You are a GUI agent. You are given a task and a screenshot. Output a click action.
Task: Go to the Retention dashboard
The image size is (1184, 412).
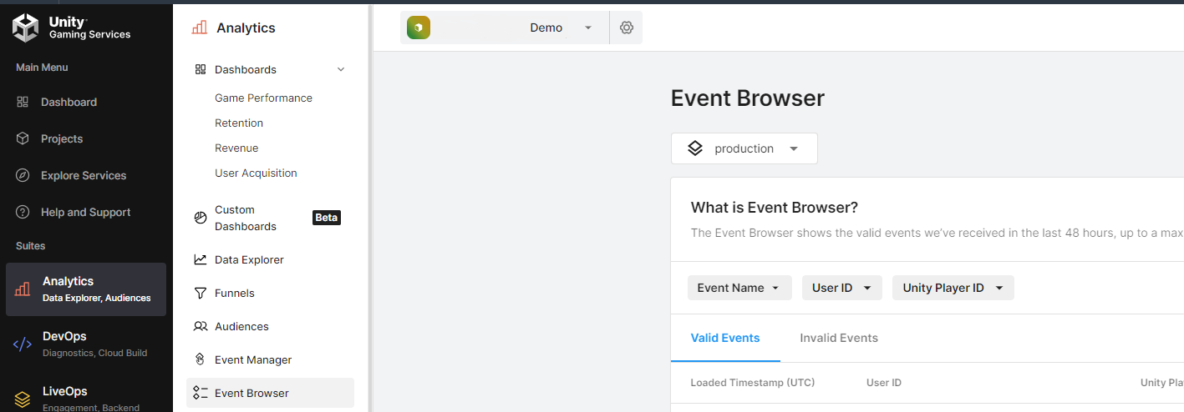[239, 123]
